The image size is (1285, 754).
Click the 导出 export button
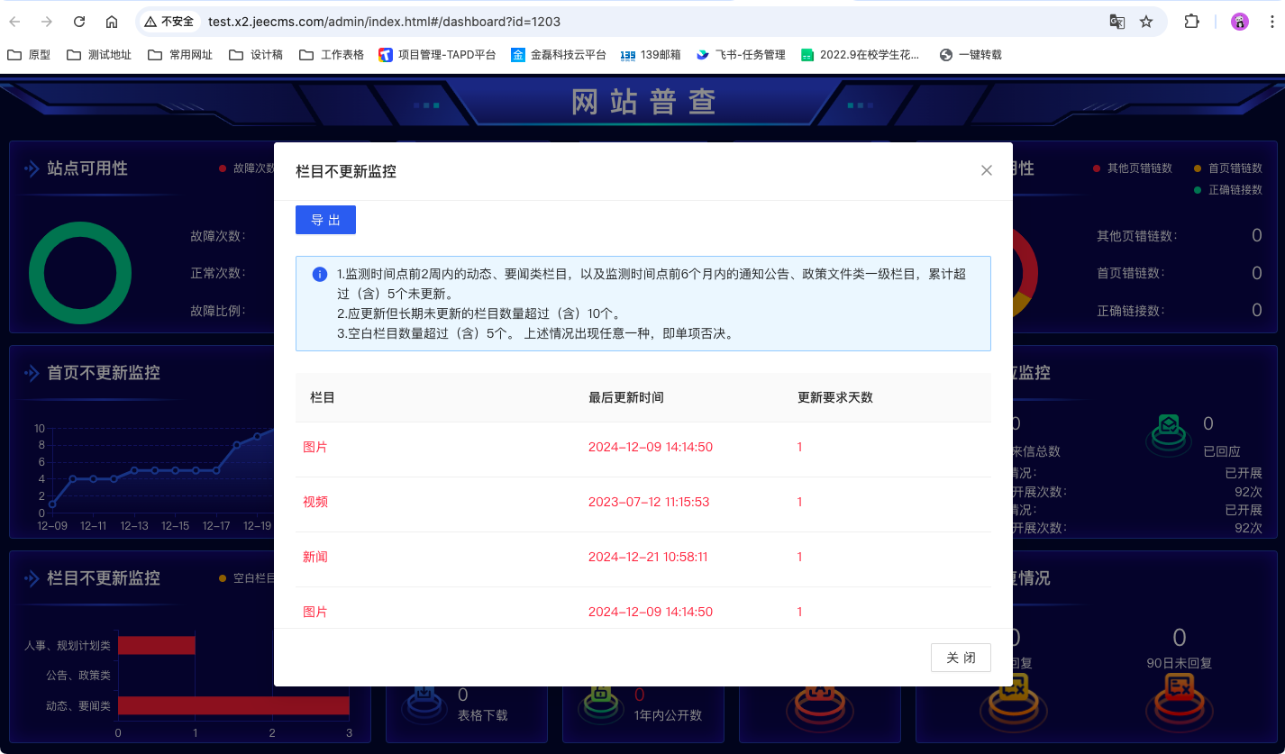click(x=325, y=220)
